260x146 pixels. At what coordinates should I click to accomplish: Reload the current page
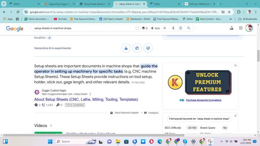point(18,12)
